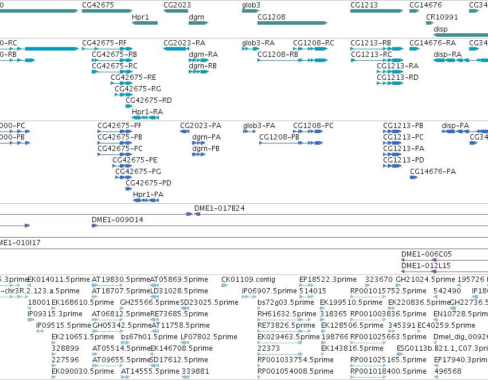Click the CG14676 gene label
This screenshot has height=380, width=488.
(425, 5)
